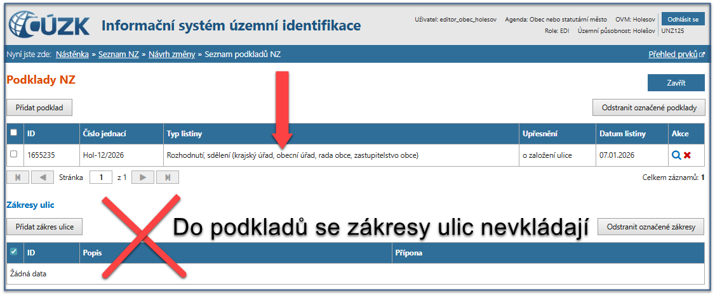715x296 pixels.
Task: Check the row checkbox for ID 1655235
Action: click(14, 155)
